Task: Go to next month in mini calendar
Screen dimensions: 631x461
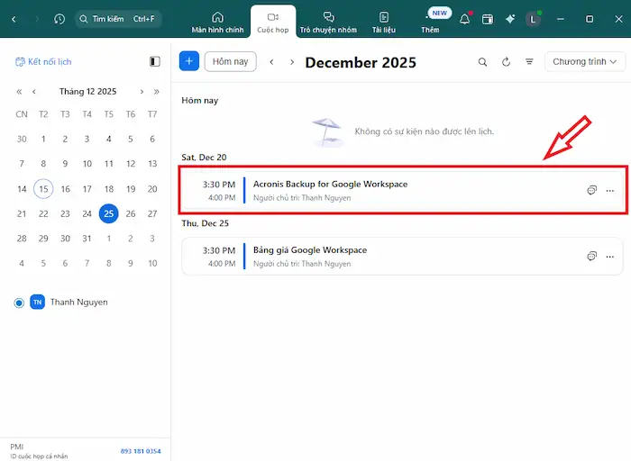Action: 142,91
